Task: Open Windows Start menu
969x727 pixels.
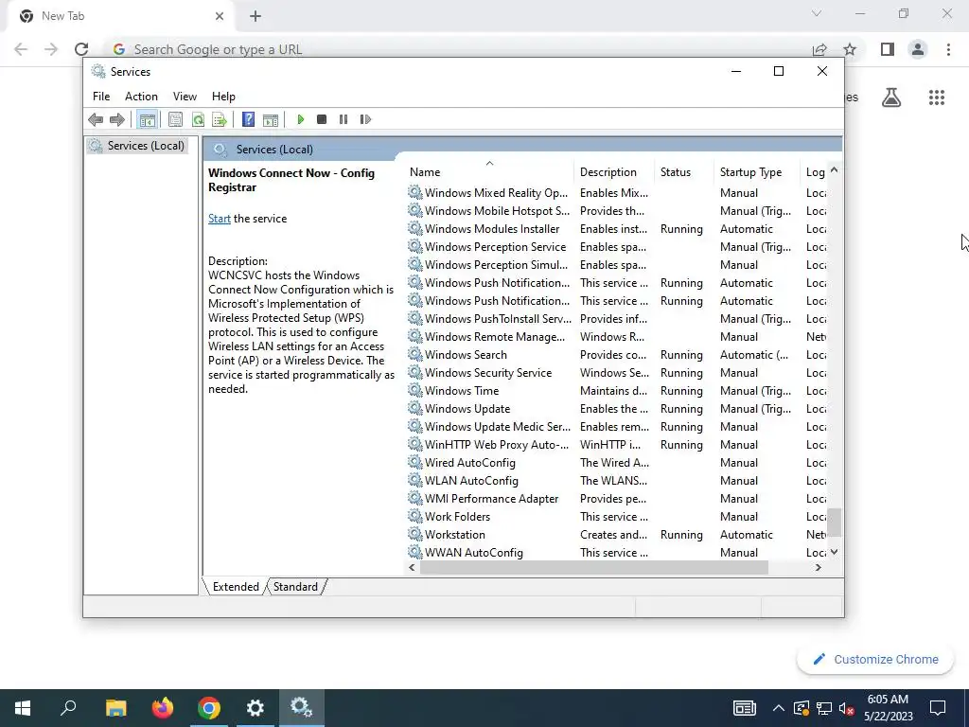Action: (23, 708)
